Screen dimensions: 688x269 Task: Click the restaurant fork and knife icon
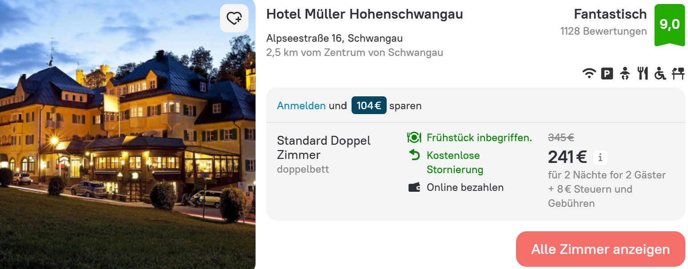[x=643, y=74]
